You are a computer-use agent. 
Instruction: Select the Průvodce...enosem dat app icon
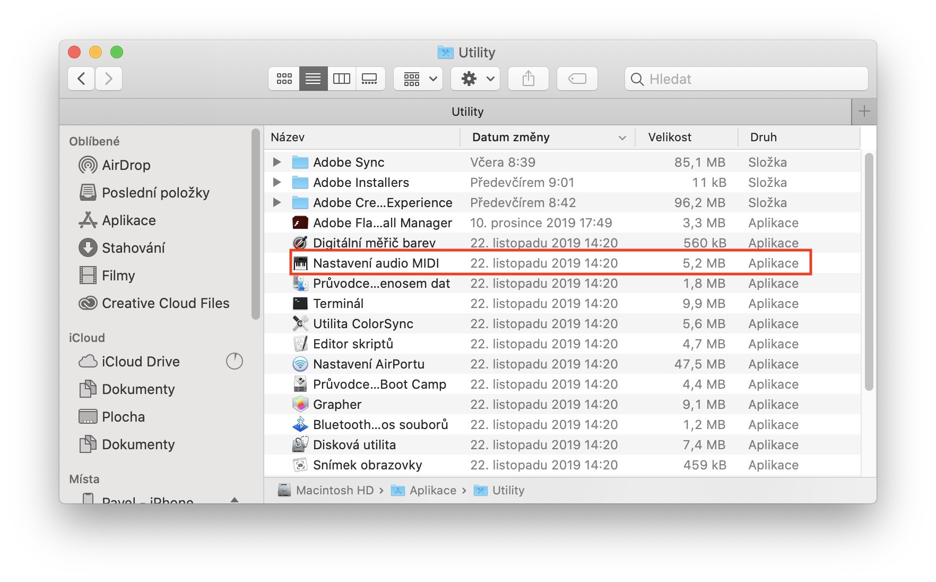[300, 283]
